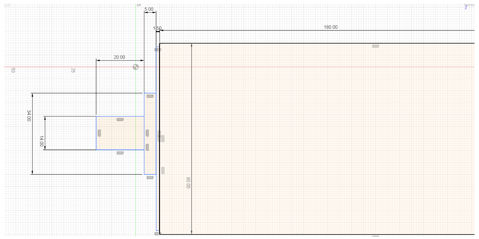Click the 34.00 dimension value
Viewport: 479px width, 239px height.
(x=29, y=116)
